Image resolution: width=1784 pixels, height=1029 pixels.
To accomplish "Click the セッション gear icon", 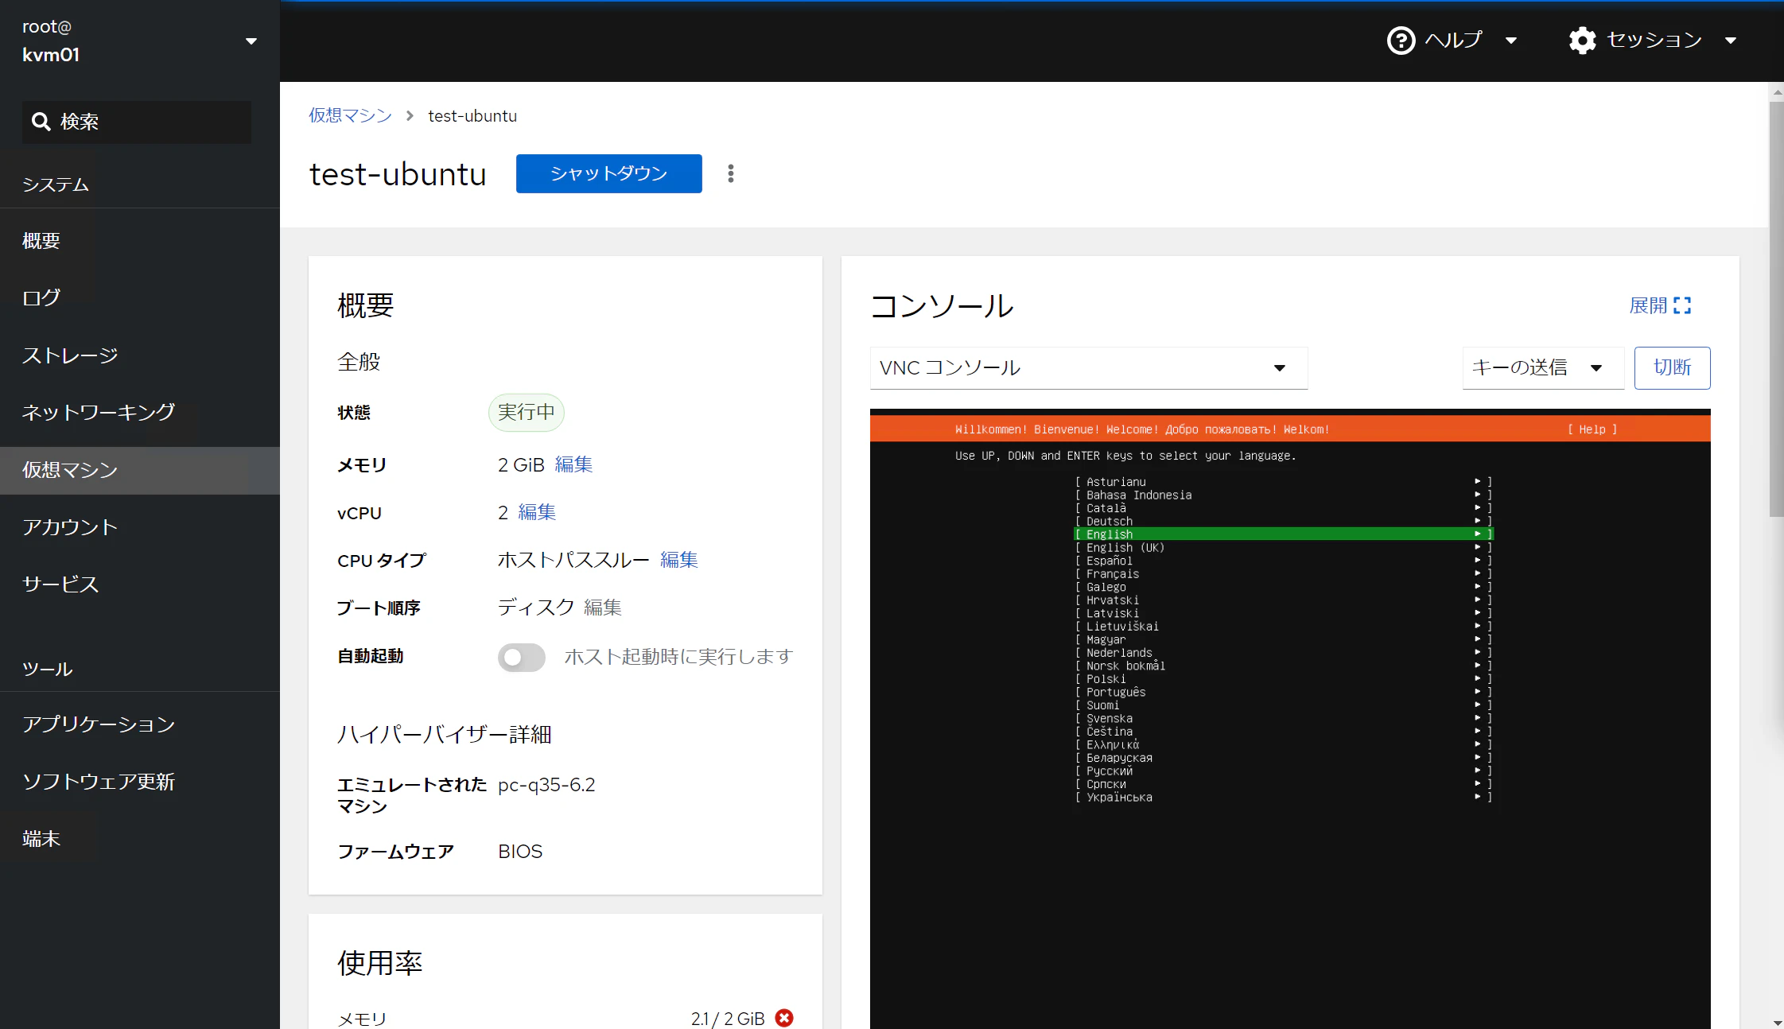I will (1582, 40).
